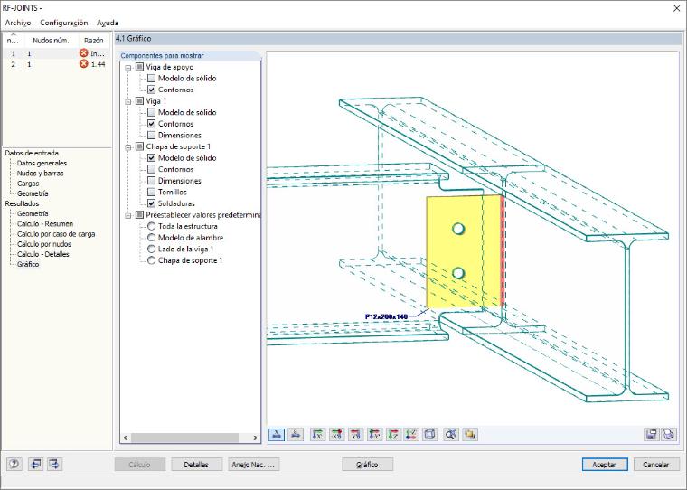
Task: Uncheck Modelo de sólido under Chapa de soporte 1
Action: coord(151,158)
